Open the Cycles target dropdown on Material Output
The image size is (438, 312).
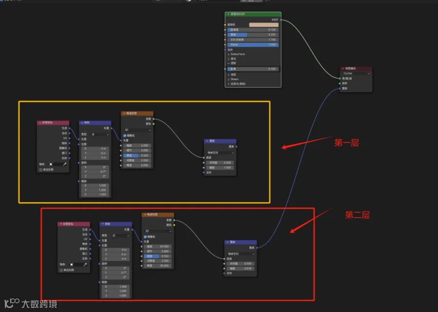(356, 73)
